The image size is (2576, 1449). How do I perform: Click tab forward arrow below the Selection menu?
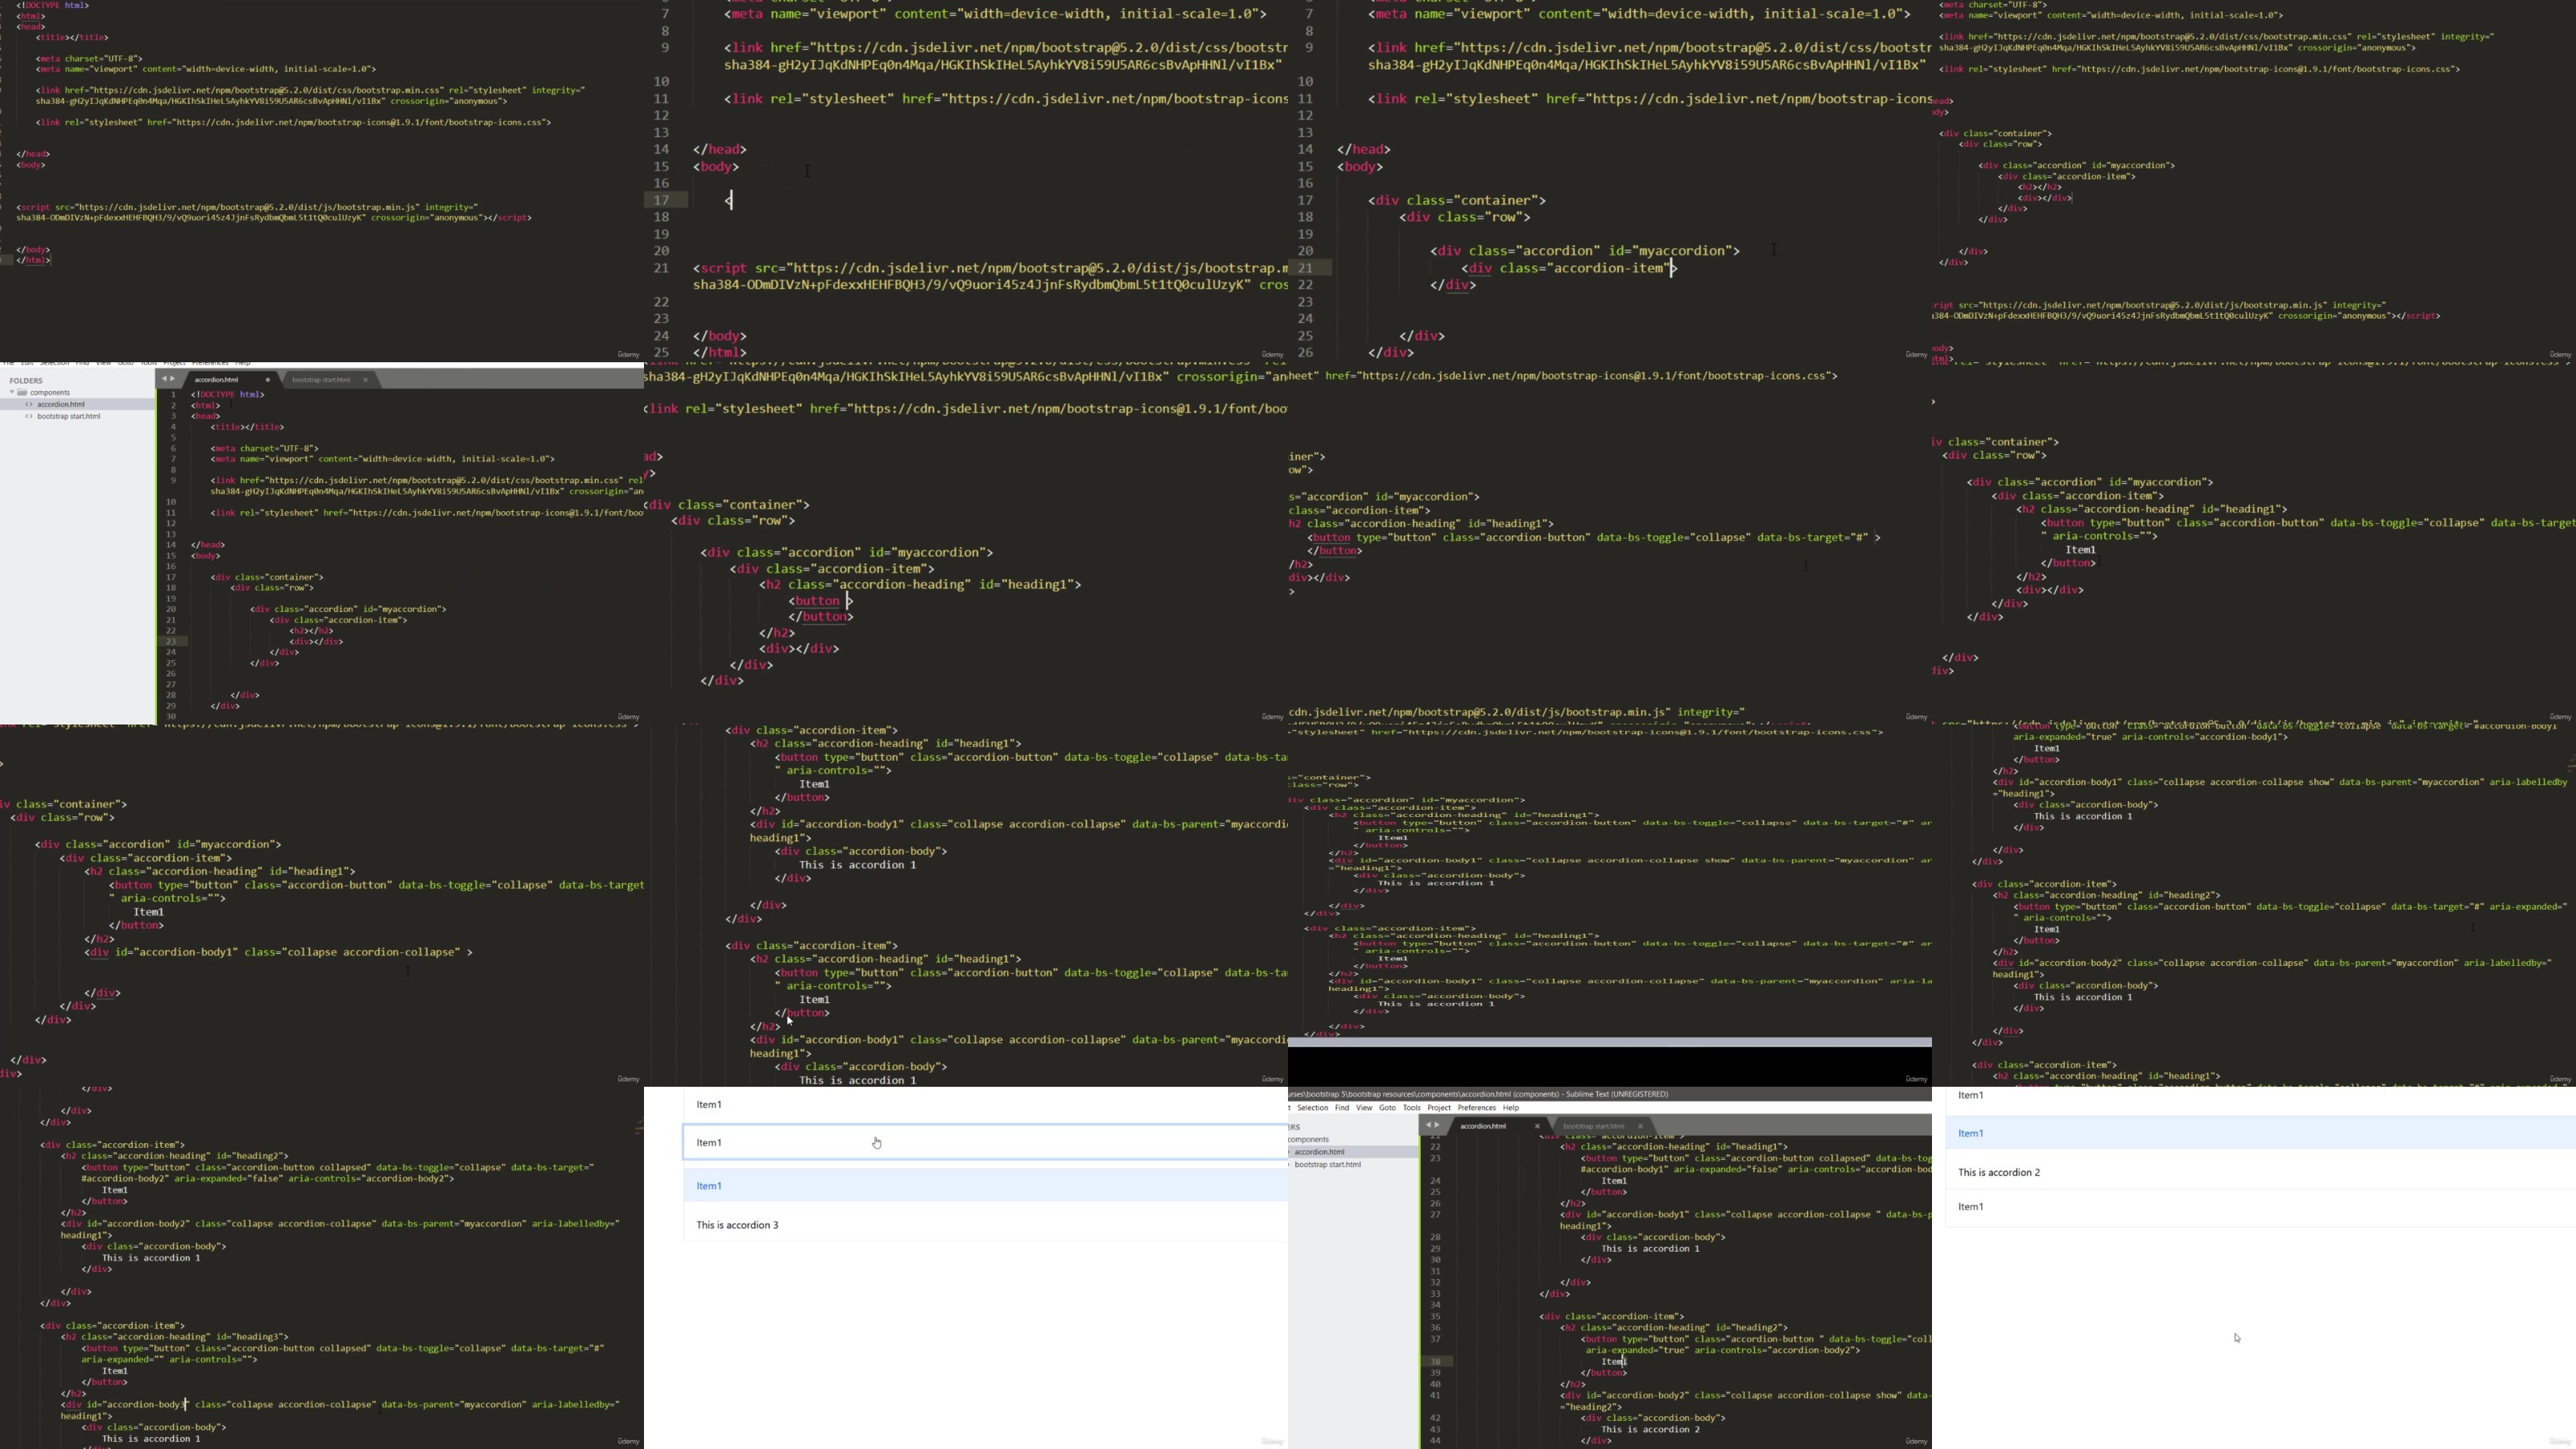coord(1437,1125)
